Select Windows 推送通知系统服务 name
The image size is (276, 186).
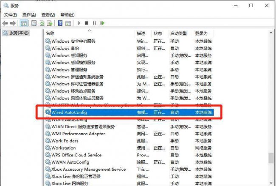coord(77,77)
